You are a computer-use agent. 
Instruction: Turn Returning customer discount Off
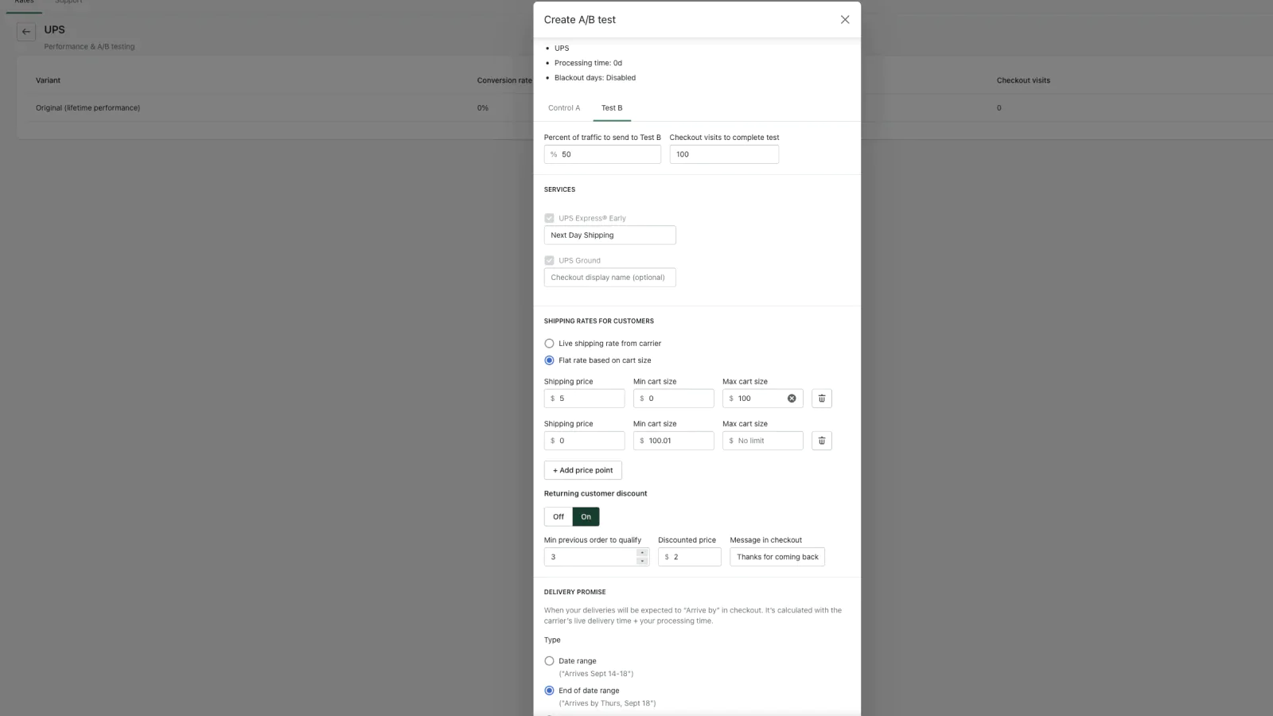pyautogui.click(x=559, y=517)
